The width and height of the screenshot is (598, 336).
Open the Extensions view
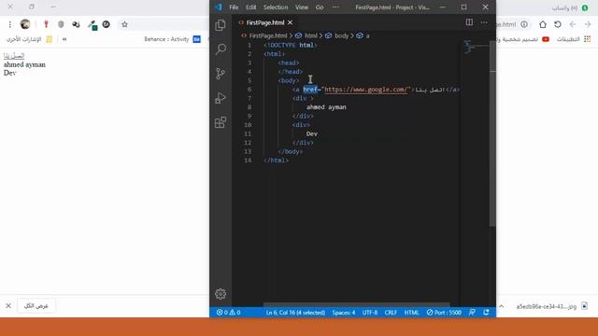[x=221, y=122]
